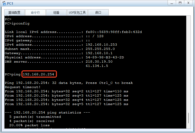The height and width of the screenshot is (133, 195).
Task: Click the ping target 192.168.20.254 in command
Action: 38,74
